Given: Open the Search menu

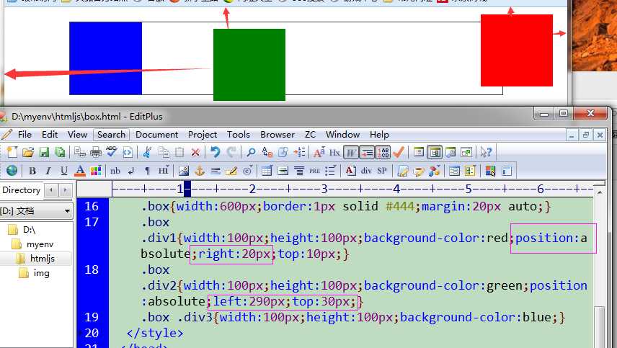Looking at the screenshot, I should [111, 135].
